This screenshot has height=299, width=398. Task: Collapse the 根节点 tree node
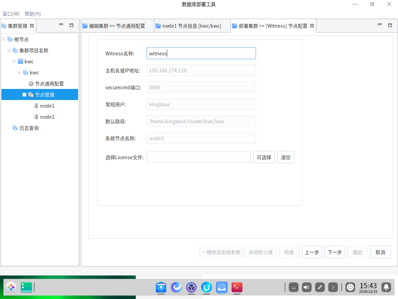pyautogui.click(x=4, y=39)
